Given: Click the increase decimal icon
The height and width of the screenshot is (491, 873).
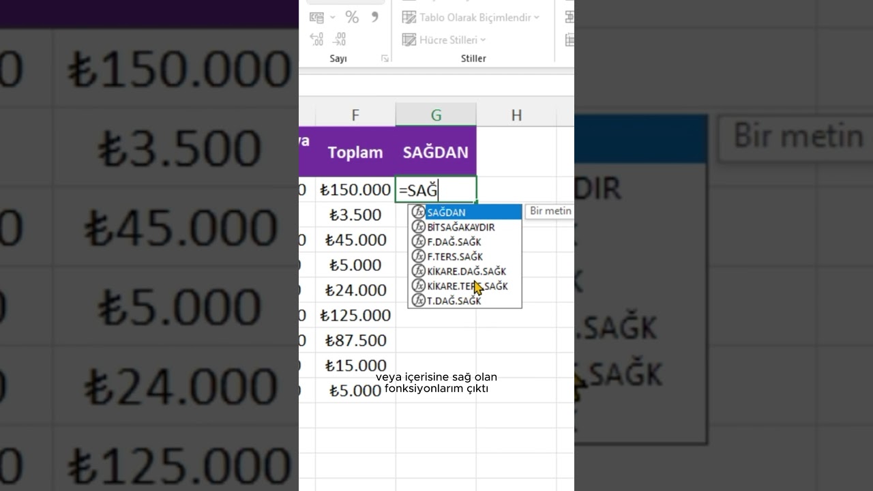Looking at the screenshot, I should pos(316,40).
